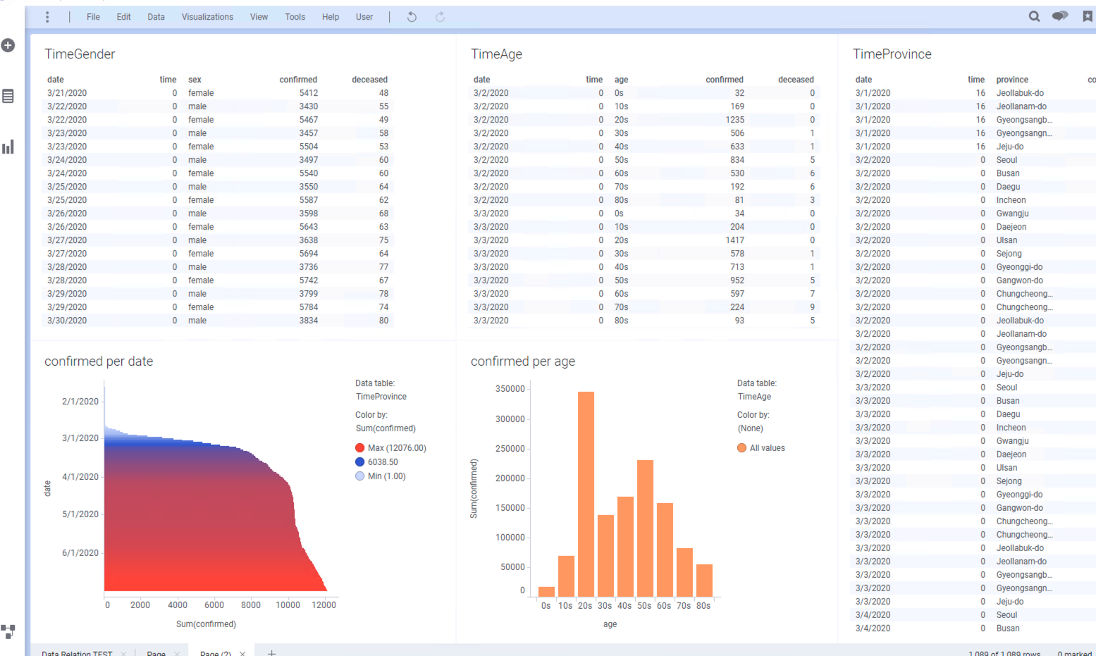The height and width of the screenshot is (656, 1096).
Task: Open the Help menu
Action: click(x=331, y=17)
